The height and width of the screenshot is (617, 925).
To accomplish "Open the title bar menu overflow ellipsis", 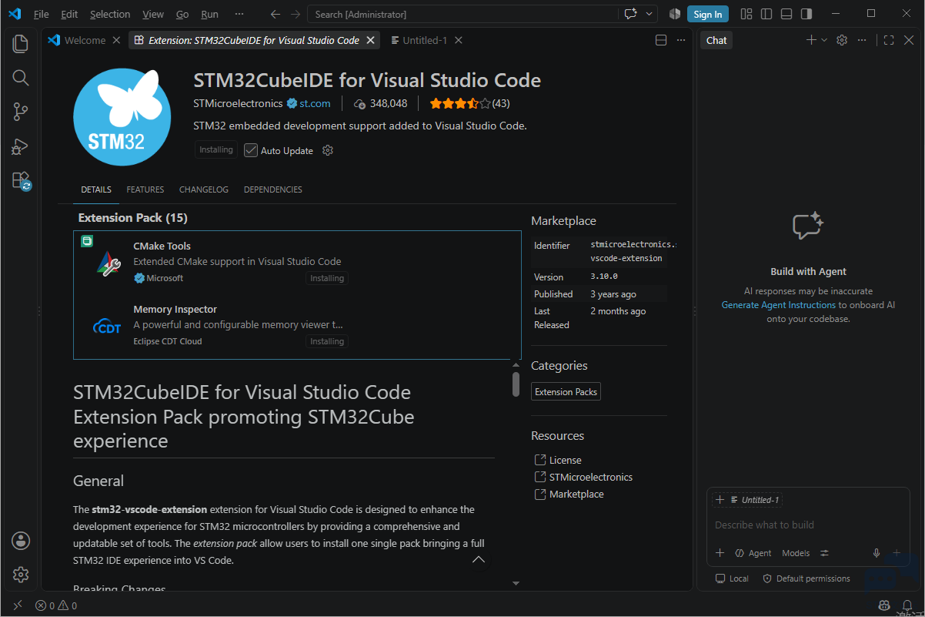I will pyautogui.click(x=239, y=14).
